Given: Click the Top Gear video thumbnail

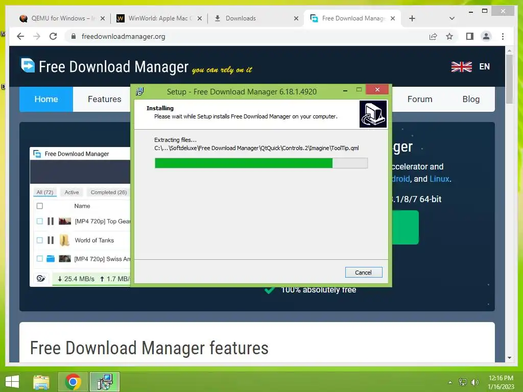Looking at the screenshot, I should (x=65, y=221).
